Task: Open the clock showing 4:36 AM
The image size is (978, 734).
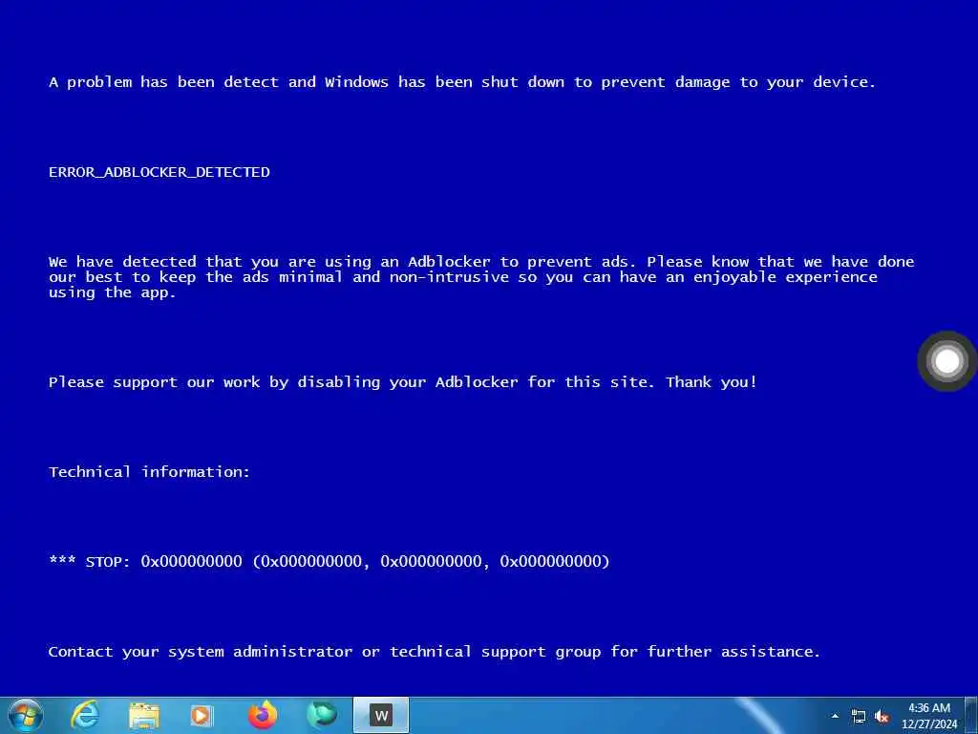Action: click(929, 716)
